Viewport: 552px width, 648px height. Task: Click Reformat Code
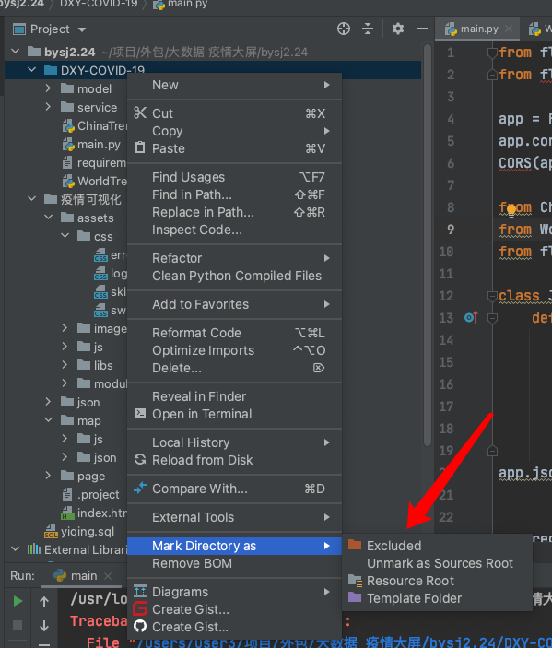(234, 333)
